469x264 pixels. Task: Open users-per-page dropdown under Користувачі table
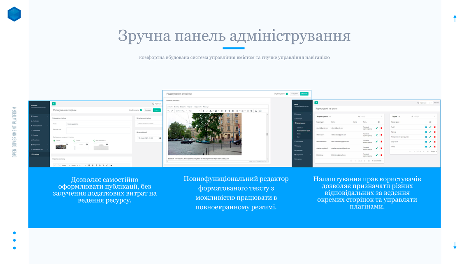378,161
